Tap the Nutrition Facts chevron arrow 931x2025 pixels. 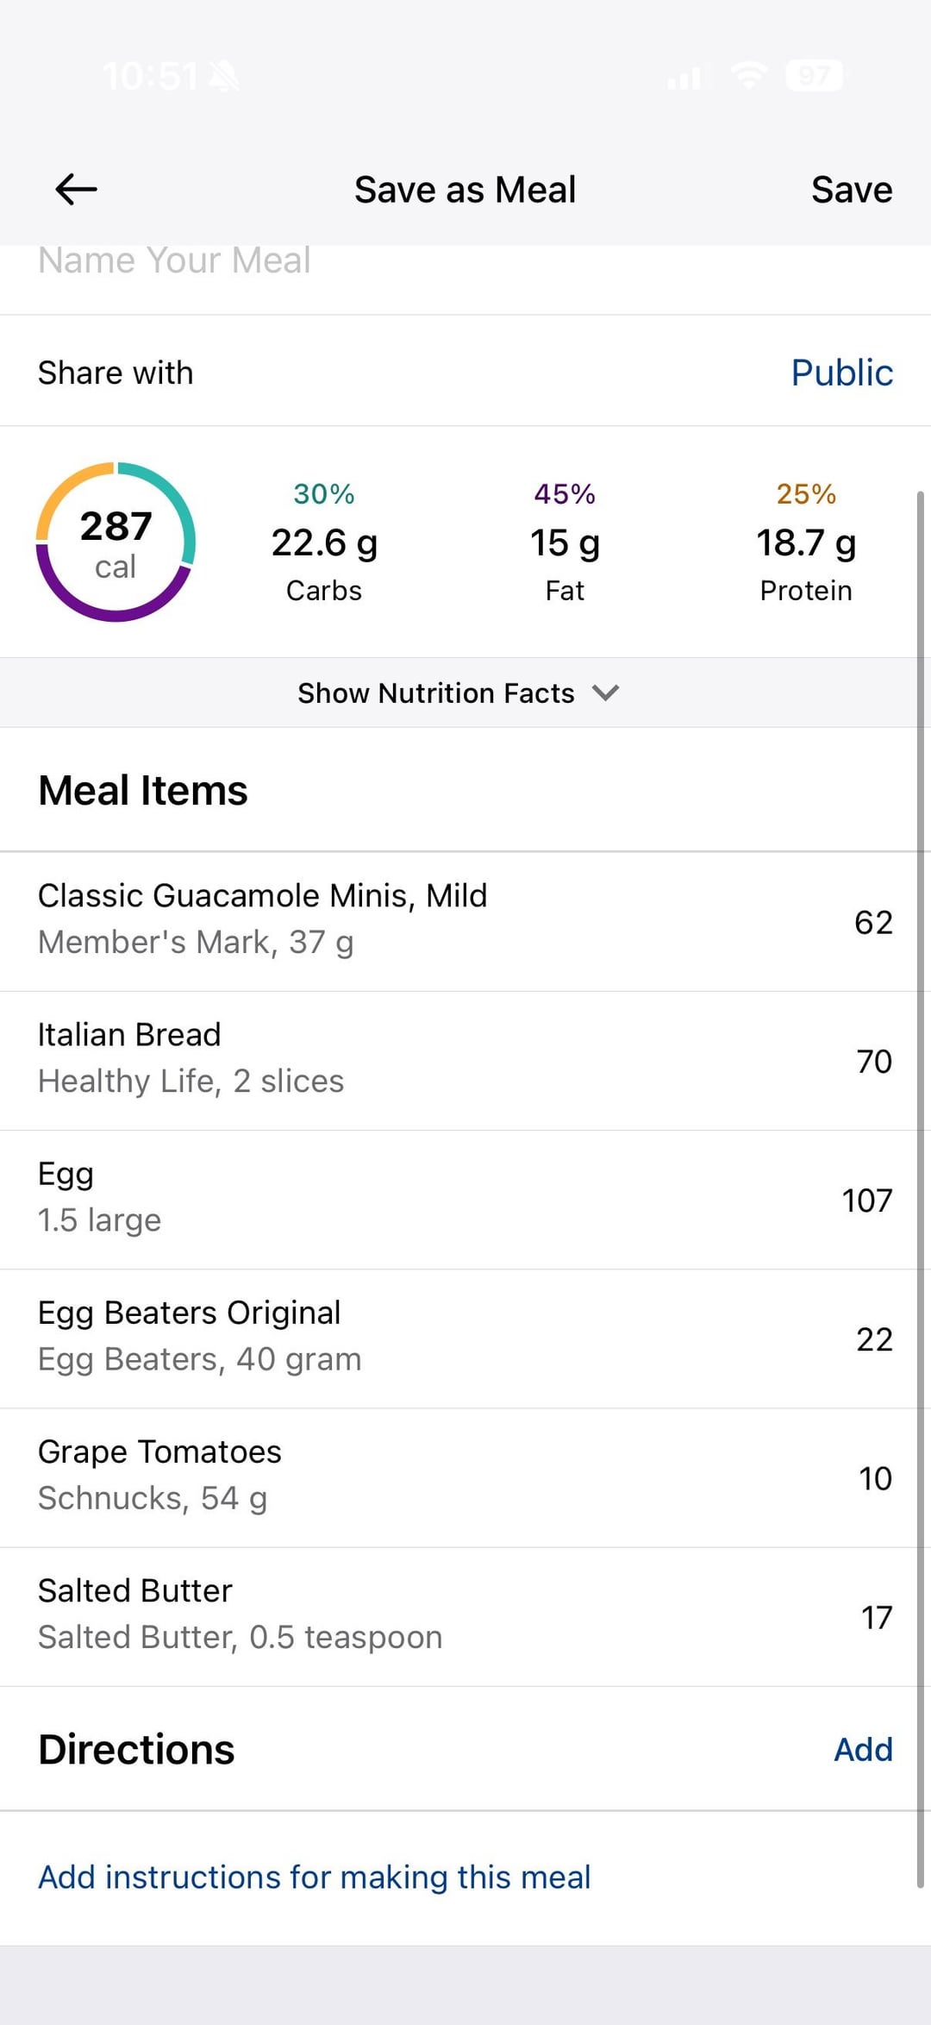(x=606, y=693)
